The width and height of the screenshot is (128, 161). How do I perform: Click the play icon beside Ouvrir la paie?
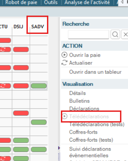pos(64,55)
